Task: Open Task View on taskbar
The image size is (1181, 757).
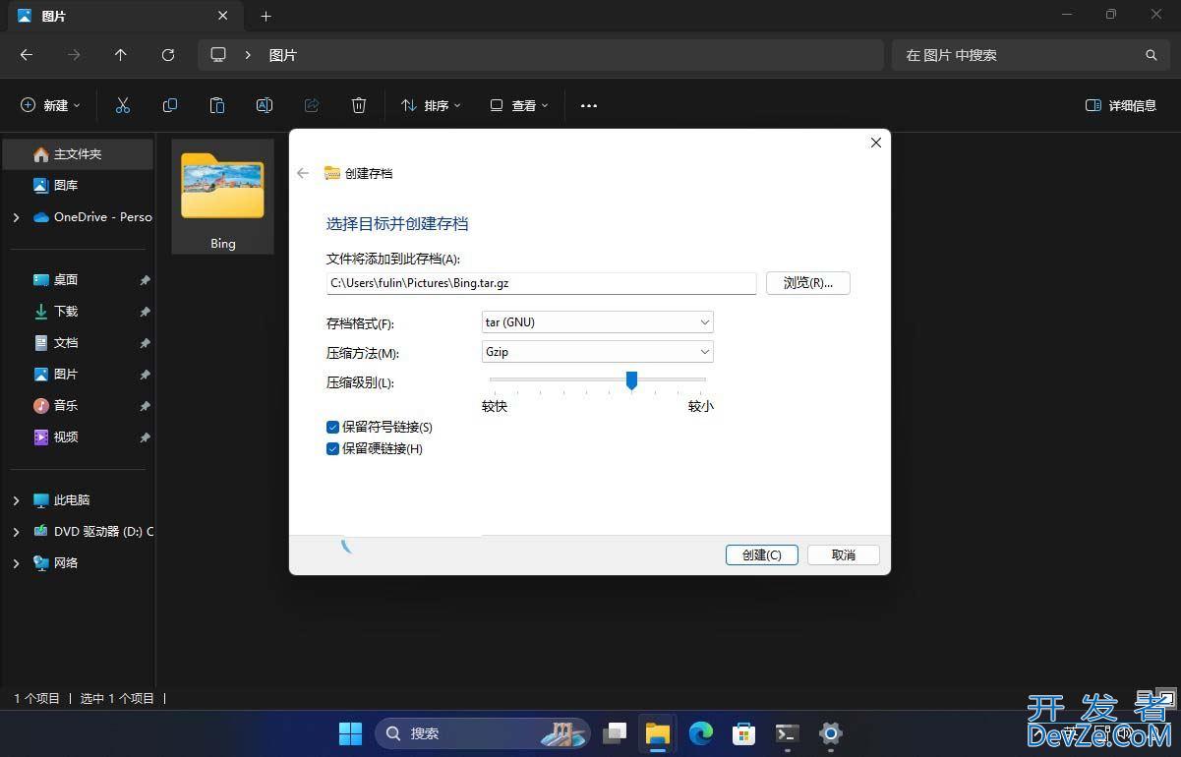Action: (615, 733)
